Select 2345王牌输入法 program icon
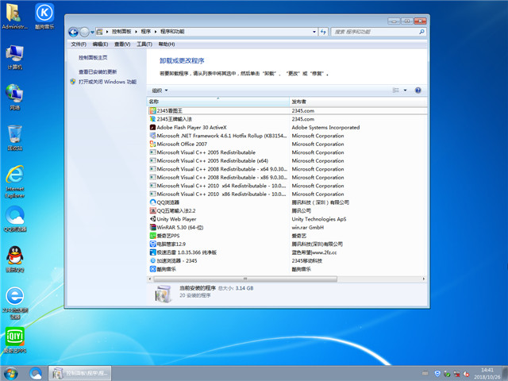 tap(152, 119)
